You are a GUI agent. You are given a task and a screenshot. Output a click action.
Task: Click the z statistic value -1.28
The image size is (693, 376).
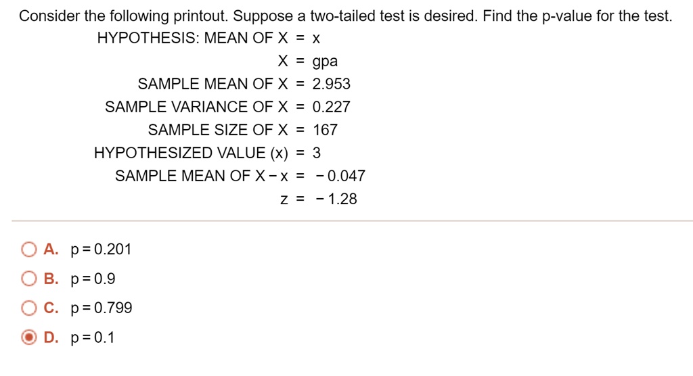tap(336, 199)
